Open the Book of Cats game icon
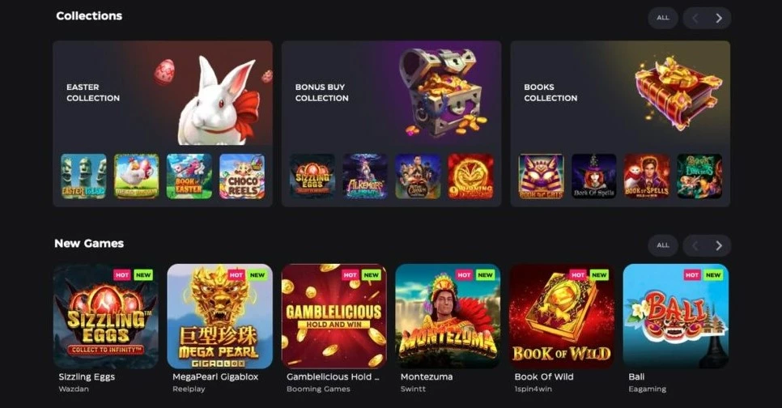 [541, 176]
